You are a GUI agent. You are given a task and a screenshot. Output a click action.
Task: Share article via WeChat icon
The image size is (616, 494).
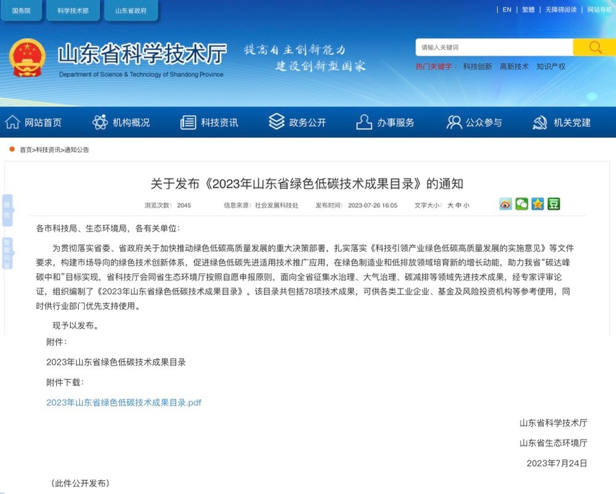pos(522,204)
